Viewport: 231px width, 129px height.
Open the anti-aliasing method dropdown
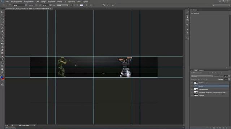click(x=62, y=5)
